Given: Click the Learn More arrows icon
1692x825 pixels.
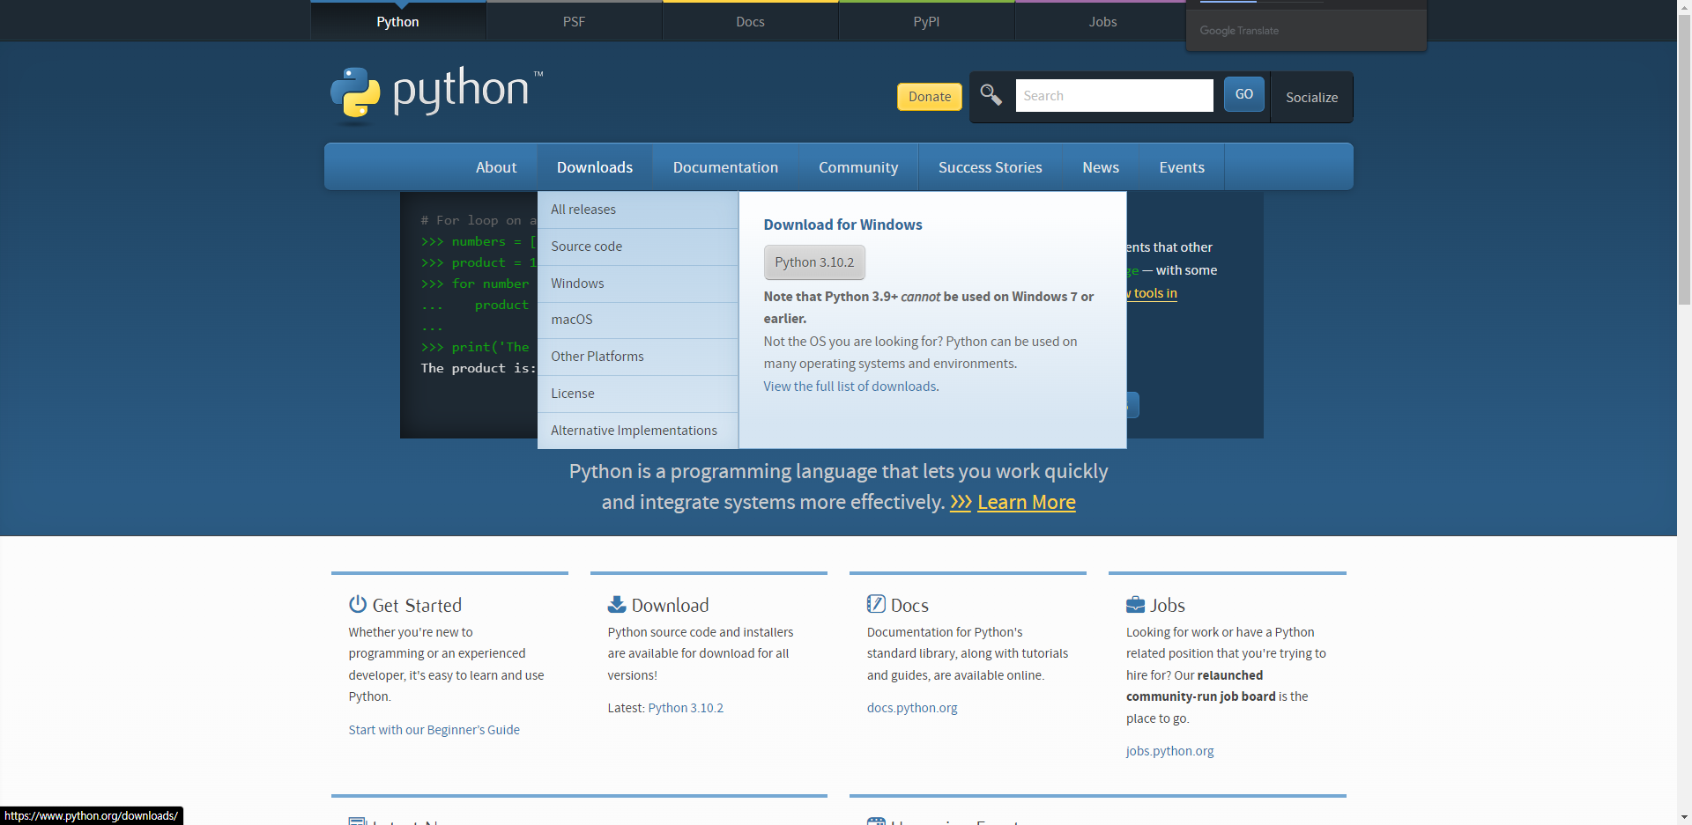Looking at the screenshot, I should click(x=961, y=503).
